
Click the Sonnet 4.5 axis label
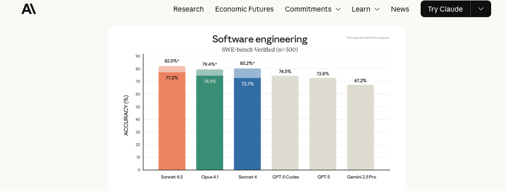coord(172,177)
